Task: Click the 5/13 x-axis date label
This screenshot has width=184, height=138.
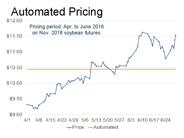Action: click(x=97, y=120)
